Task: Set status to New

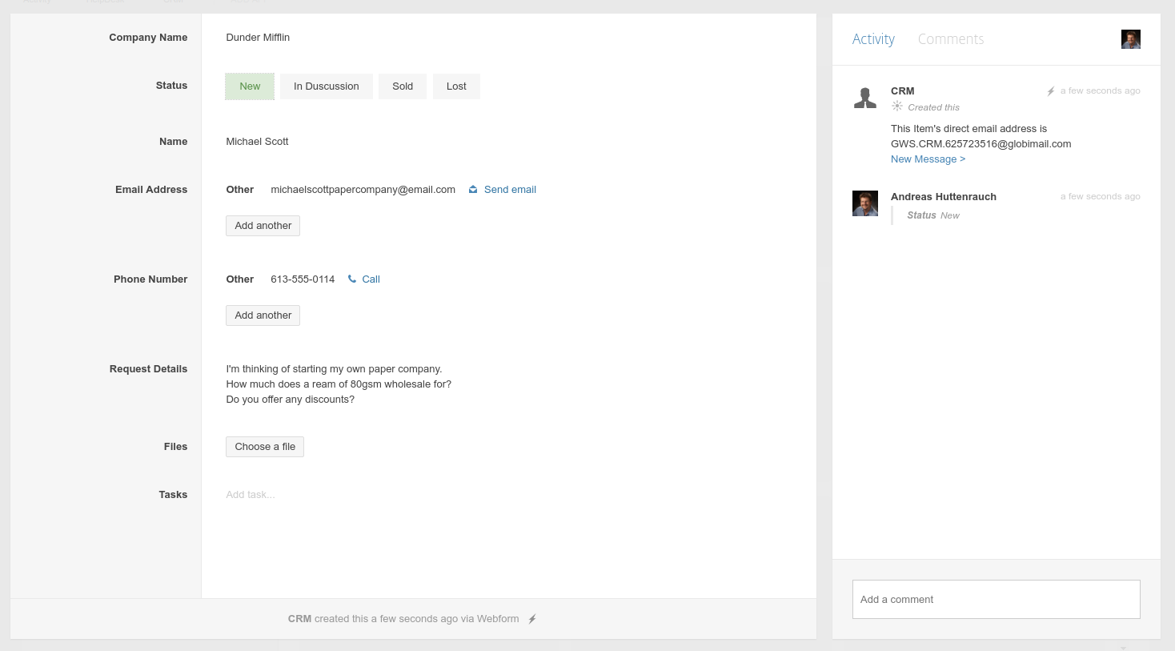Action: pos(250,86)
